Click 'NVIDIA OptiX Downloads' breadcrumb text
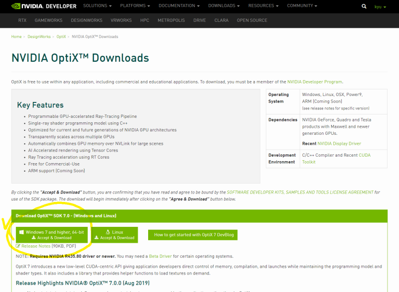This screenshot has height=292, width=399. click(x=95, y=37)
